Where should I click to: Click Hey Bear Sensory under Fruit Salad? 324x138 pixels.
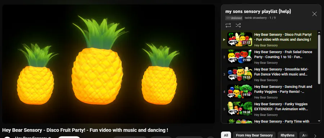coord(266,63)
